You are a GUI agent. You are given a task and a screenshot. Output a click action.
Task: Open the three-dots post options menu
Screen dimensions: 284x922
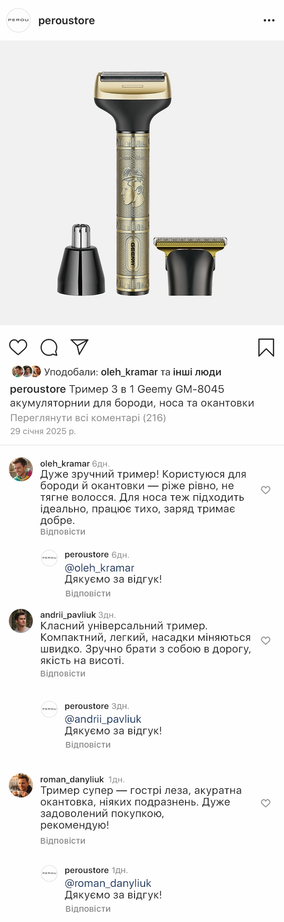[x=269, y=20]
